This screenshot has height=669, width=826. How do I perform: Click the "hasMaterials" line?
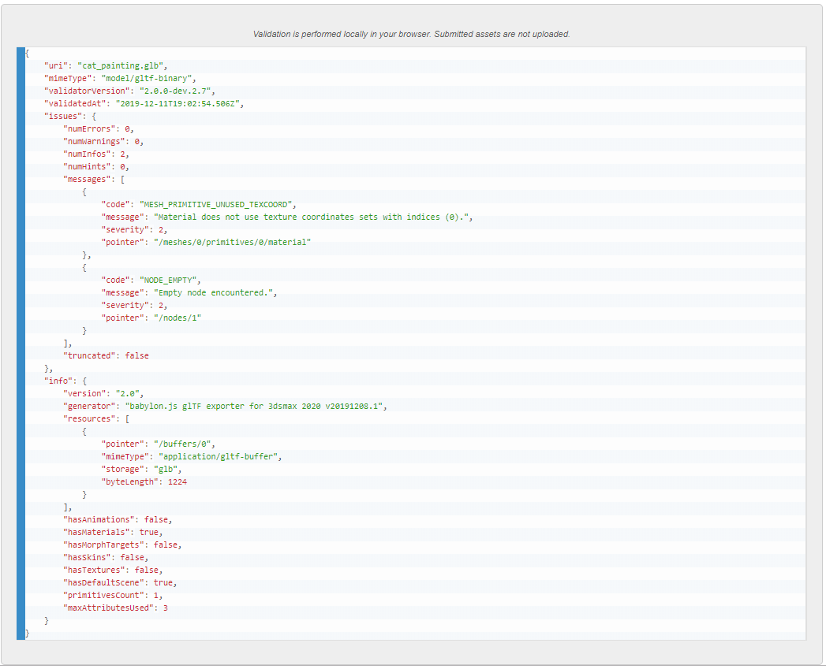(x=114, y=533)
